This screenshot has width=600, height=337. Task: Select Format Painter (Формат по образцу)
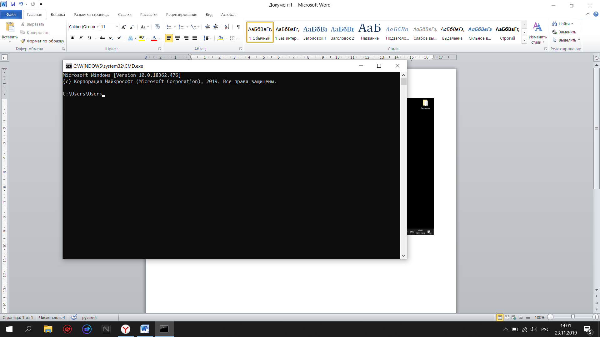42,41
